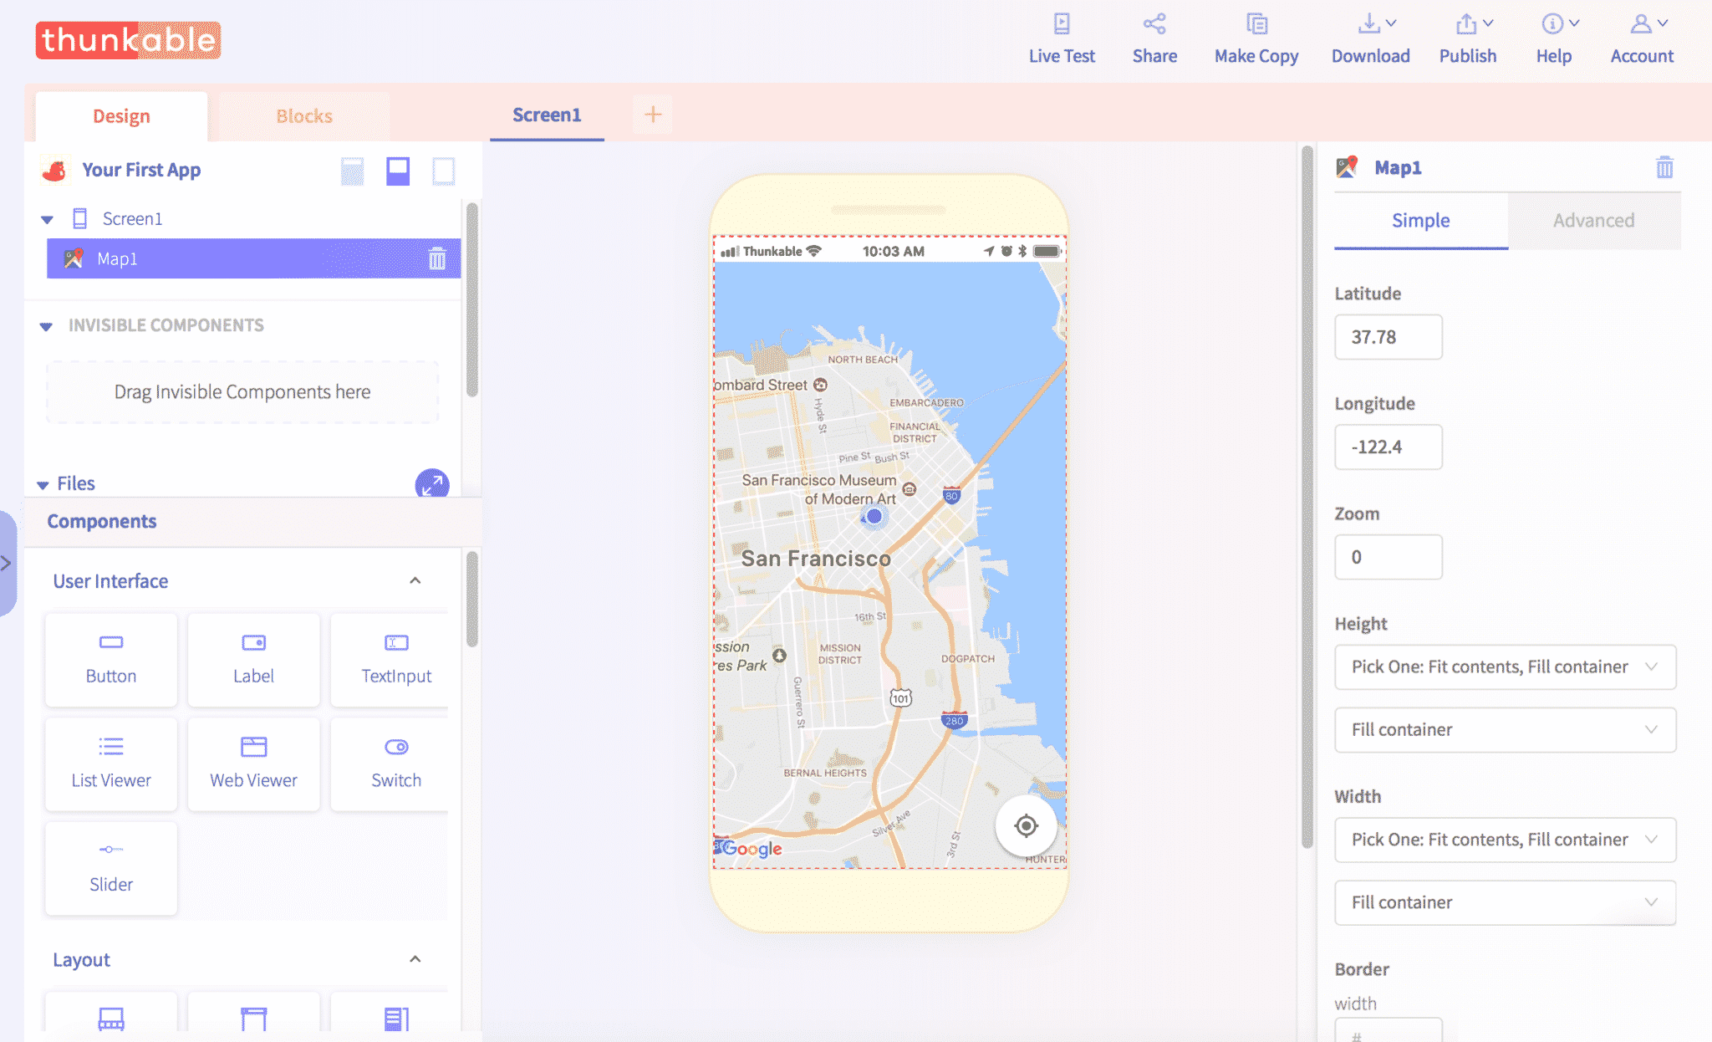Click trash icon in Map1 properties header
This screenshot has width=1712, height=1042.
click(x=1664, y=168)
